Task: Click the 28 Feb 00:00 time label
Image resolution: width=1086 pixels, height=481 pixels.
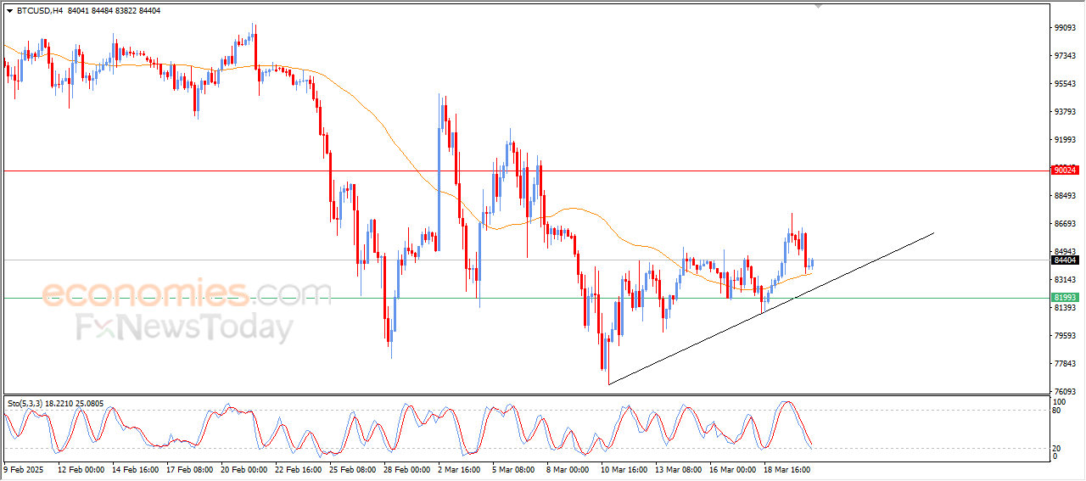Action: [407, 468]
